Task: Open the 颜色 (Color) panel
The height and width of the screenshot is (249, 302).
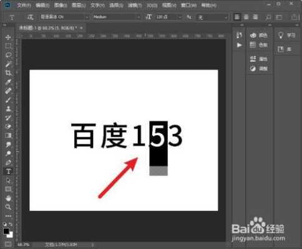Action: 258,35
